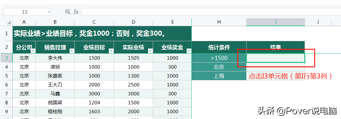Open the Name Box dropdown arrow

click(x=49, y=12)
